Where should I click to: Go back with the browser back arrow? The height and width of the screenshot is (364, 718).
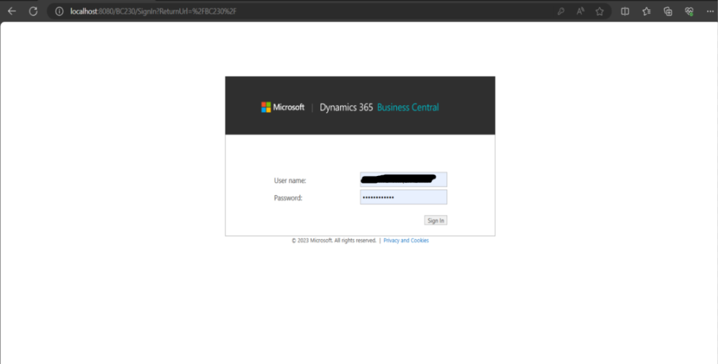12,11
